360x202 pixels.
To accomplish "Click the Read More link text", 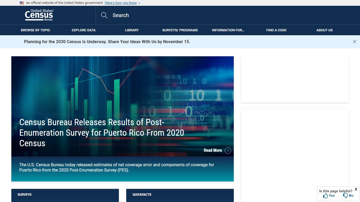I will 213,150.
